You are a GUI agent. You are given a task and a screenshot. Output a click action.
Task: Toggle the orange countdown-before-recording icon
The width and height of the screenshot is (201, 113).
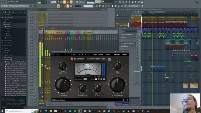(65, 2)
